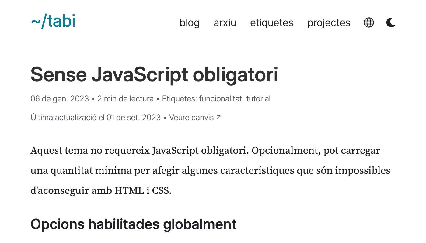Open the projectes page
The image size is (426, 243).
click(x=329, y=23)
